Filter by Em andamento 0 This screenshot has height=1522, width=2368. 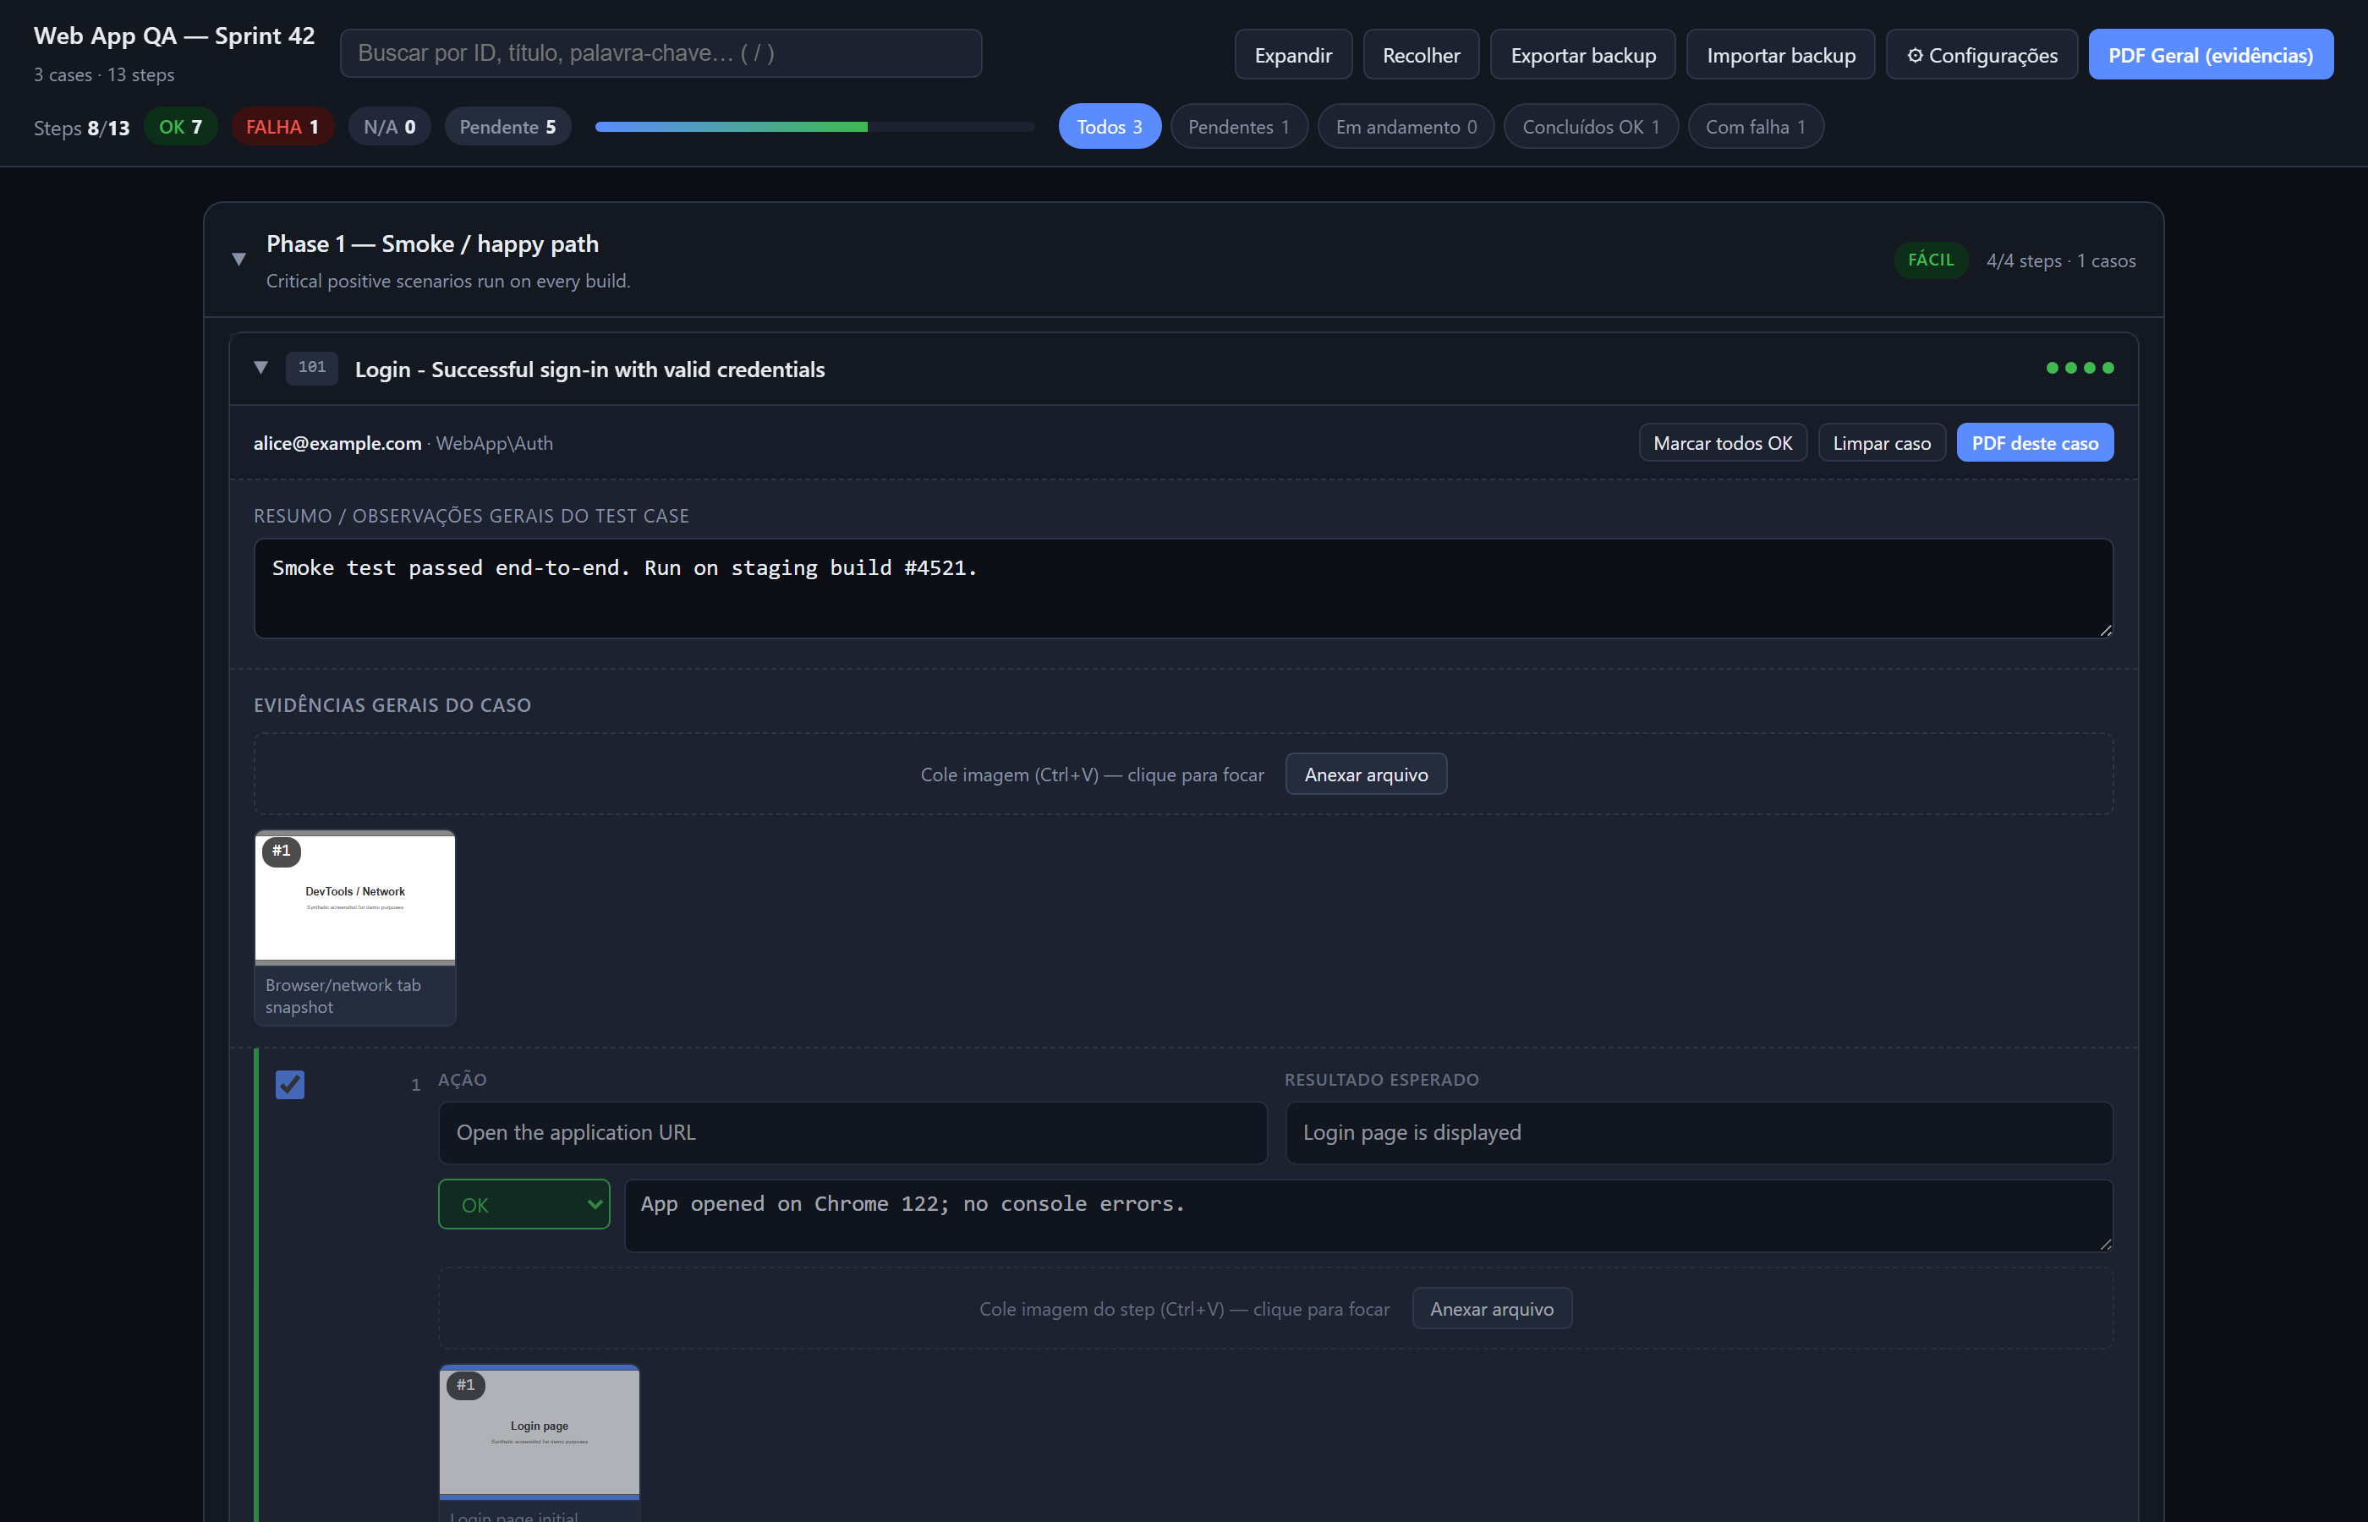tap(1406, 127)
